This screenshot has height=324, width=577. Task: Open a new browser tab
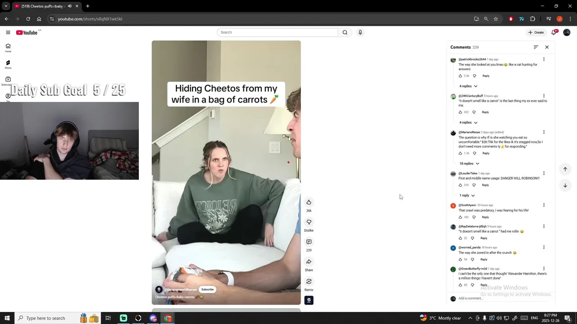click(87, 6)
